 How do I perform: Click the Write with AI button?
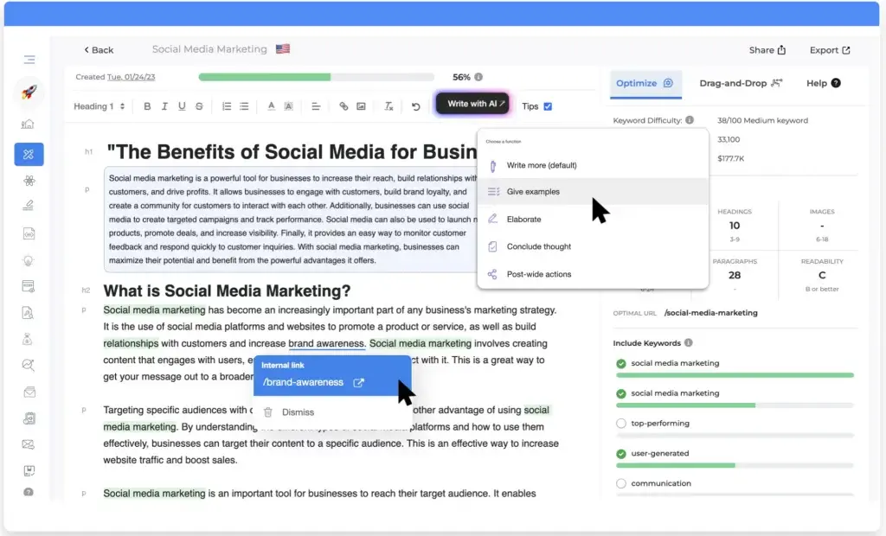[472, 102]
